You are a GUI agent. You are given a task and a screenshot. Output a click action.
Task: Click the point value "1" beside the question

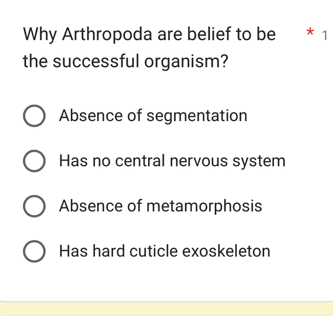[324, 35]
